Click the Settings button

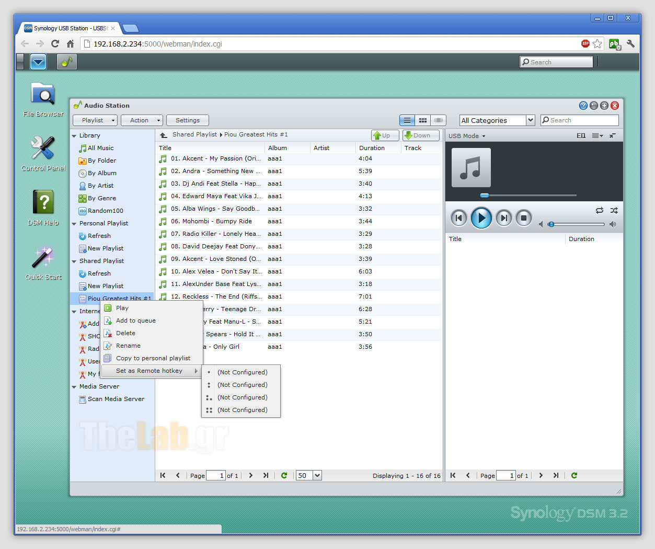click(188, 120)
